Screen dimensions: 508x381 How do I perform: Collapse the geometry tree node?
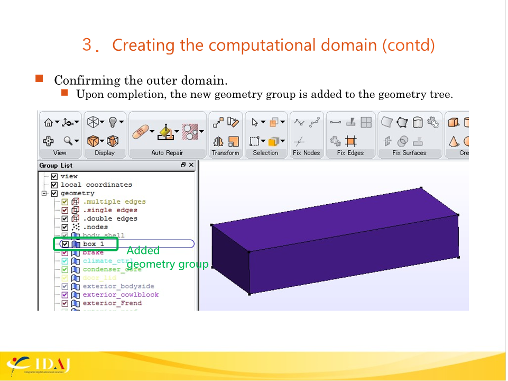[45, 193]
